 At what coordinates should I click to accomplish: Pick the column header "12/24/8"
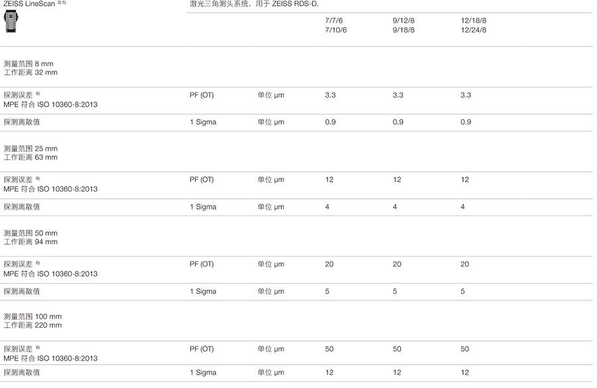tap(474, 30)
